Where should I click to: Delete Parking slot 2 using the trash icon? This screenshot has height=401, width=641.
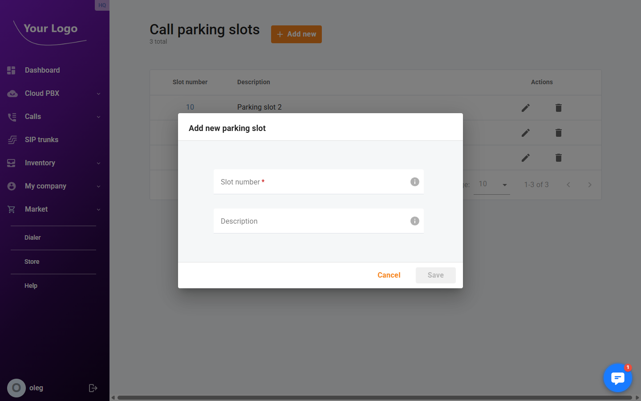tap(558, 107)
